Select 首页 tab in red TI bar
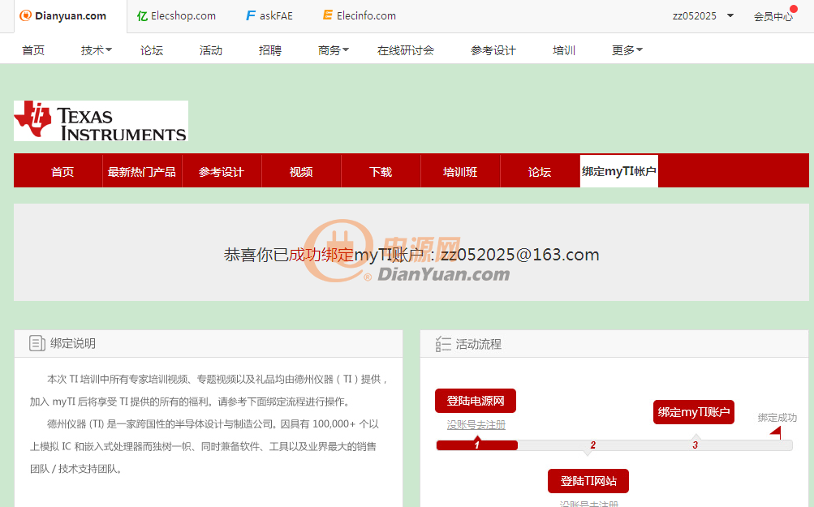The height and width of the screenshot is (507, 814). 62,172
